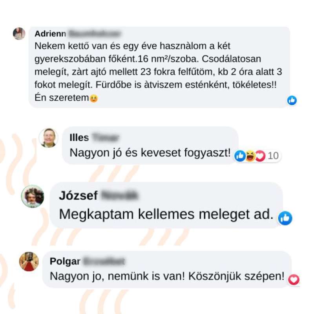Open Polgar's profile avatar
Image resolution: width=314 pixels, height=314 pixels.
29,261
